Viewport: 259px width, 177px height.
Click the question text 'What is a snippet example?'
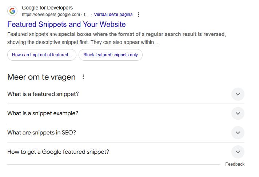click(43, 113)
